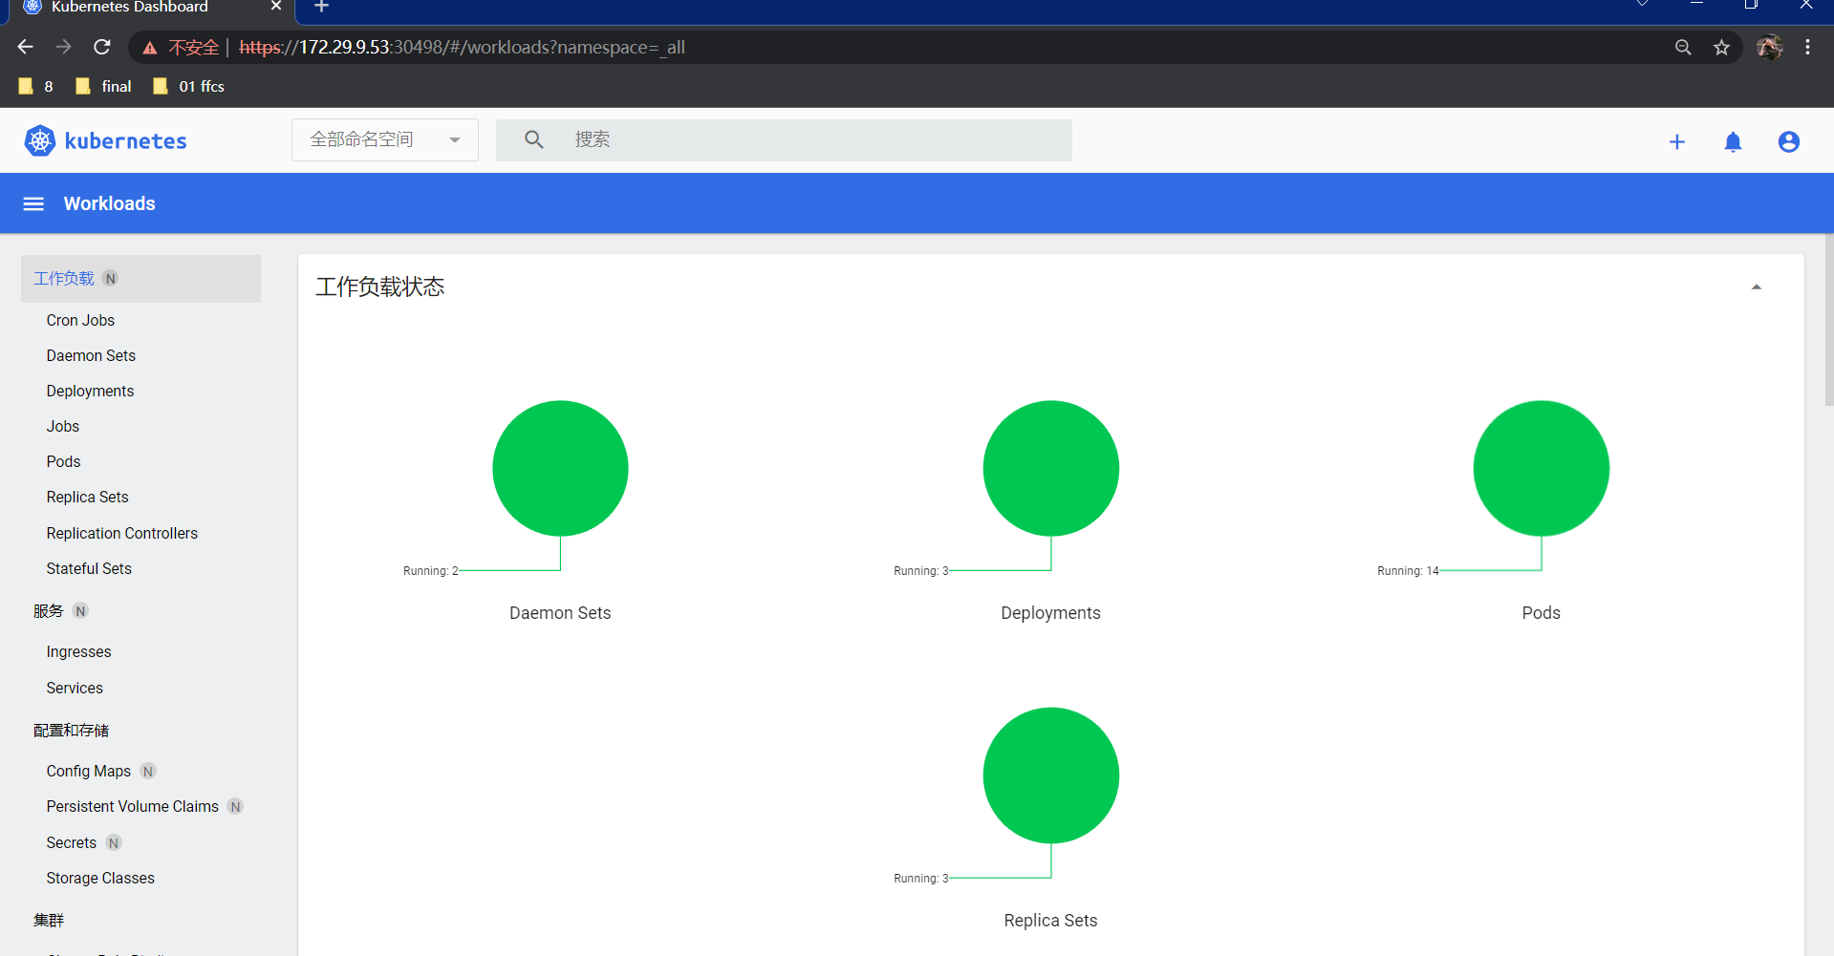Click the 集群 section header

49,921
